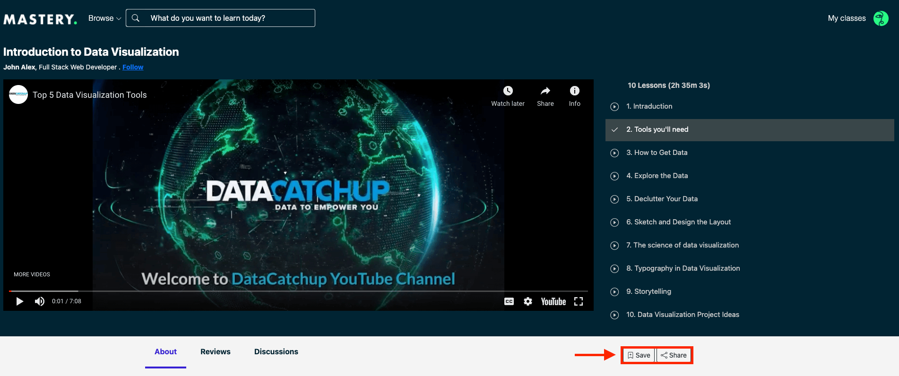Seek using the video progress bar
The height and width of the screenshot is (376, 899).
[x=298, y=291]
